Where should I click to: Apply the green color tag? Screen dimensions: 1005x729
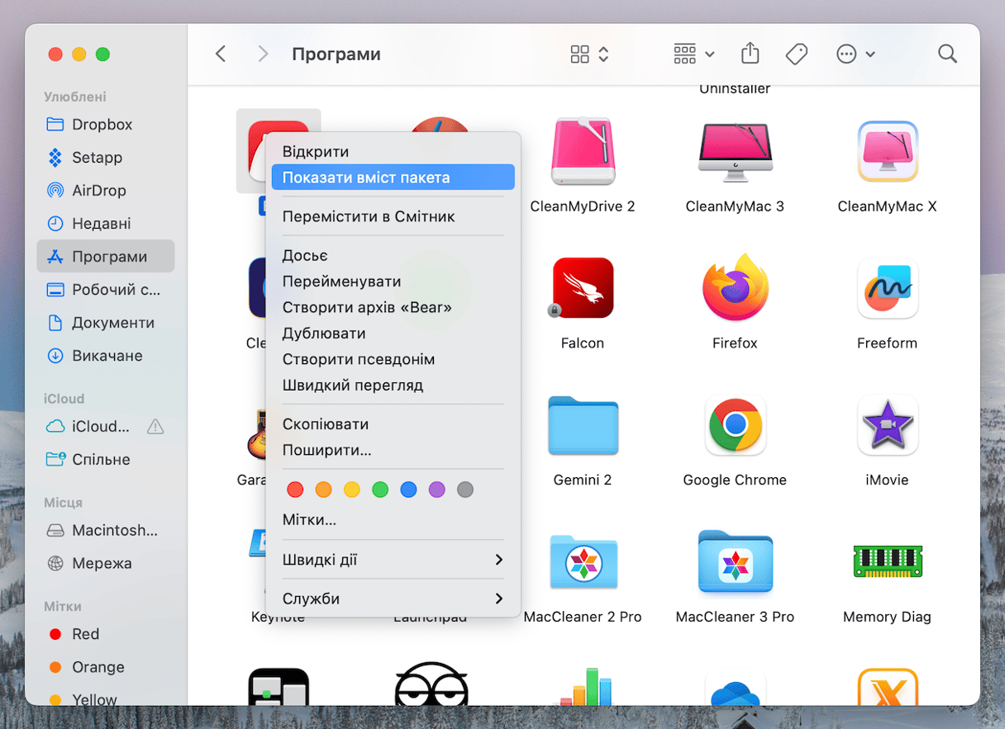380,490
